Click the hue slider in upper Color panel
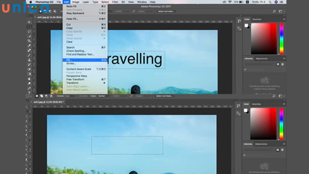The width and height of the screenshot is (309, 174). (x=282, y=39)
